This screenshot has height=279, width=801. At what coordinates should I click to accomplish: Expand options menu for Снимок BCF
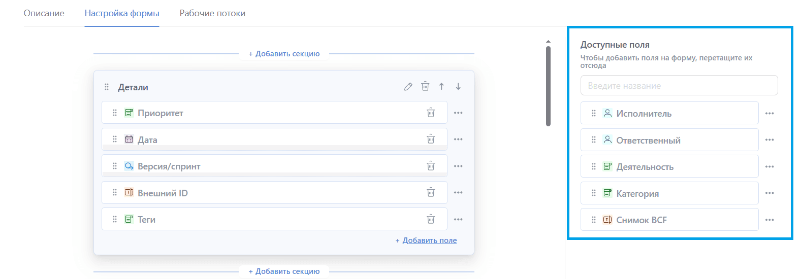tap(770, 220)
